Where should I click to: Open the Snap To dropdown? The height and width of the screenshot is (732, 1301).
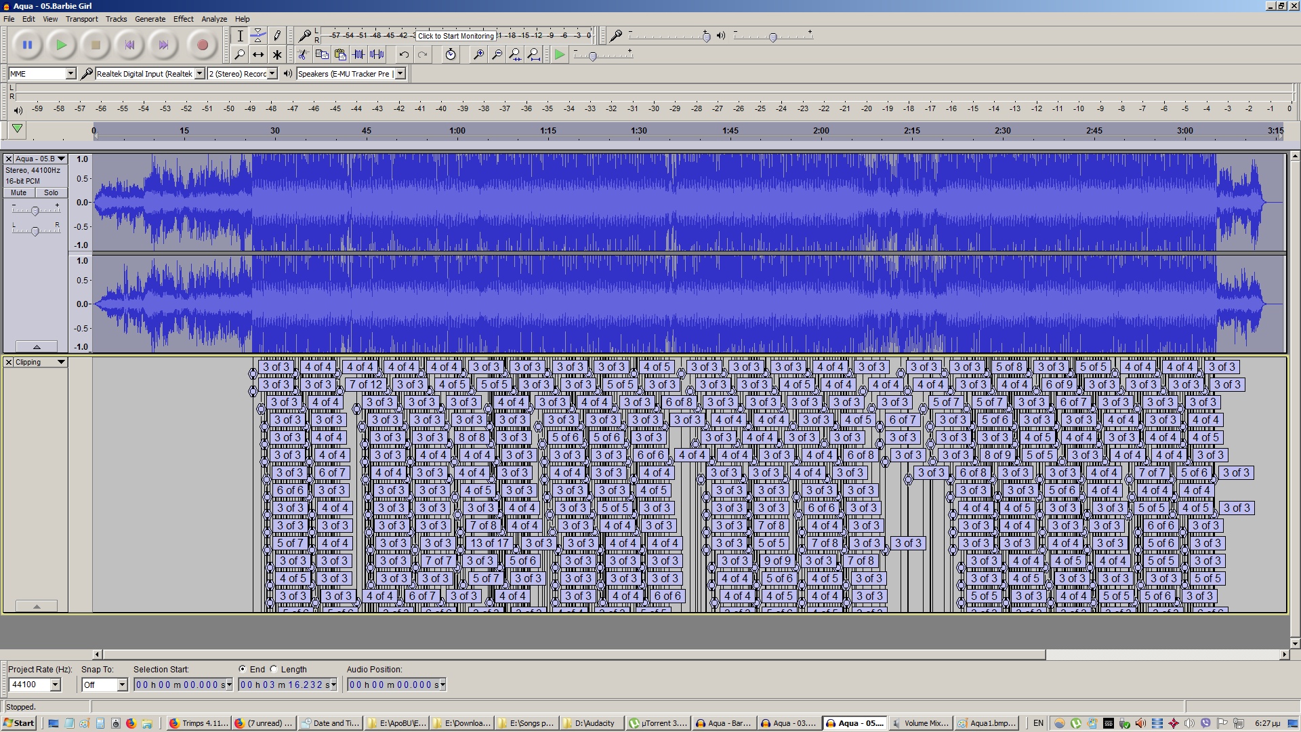123,685
